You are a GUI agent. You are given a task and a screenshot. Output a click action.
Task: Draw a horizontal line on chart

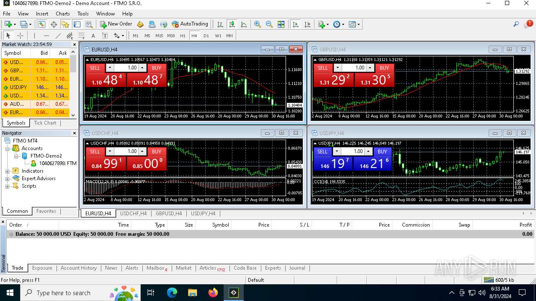point(46,36)
